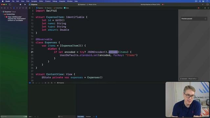Toggle the blue console pane button
The height and width of the screenshot is (118, 210).
(96, 117)
